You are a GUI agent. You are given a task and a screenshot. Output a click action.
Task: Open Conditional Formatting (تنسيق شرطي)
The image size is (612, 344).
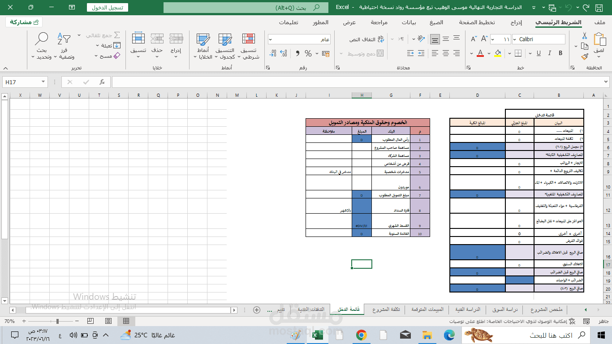click(x=249, y=47)
